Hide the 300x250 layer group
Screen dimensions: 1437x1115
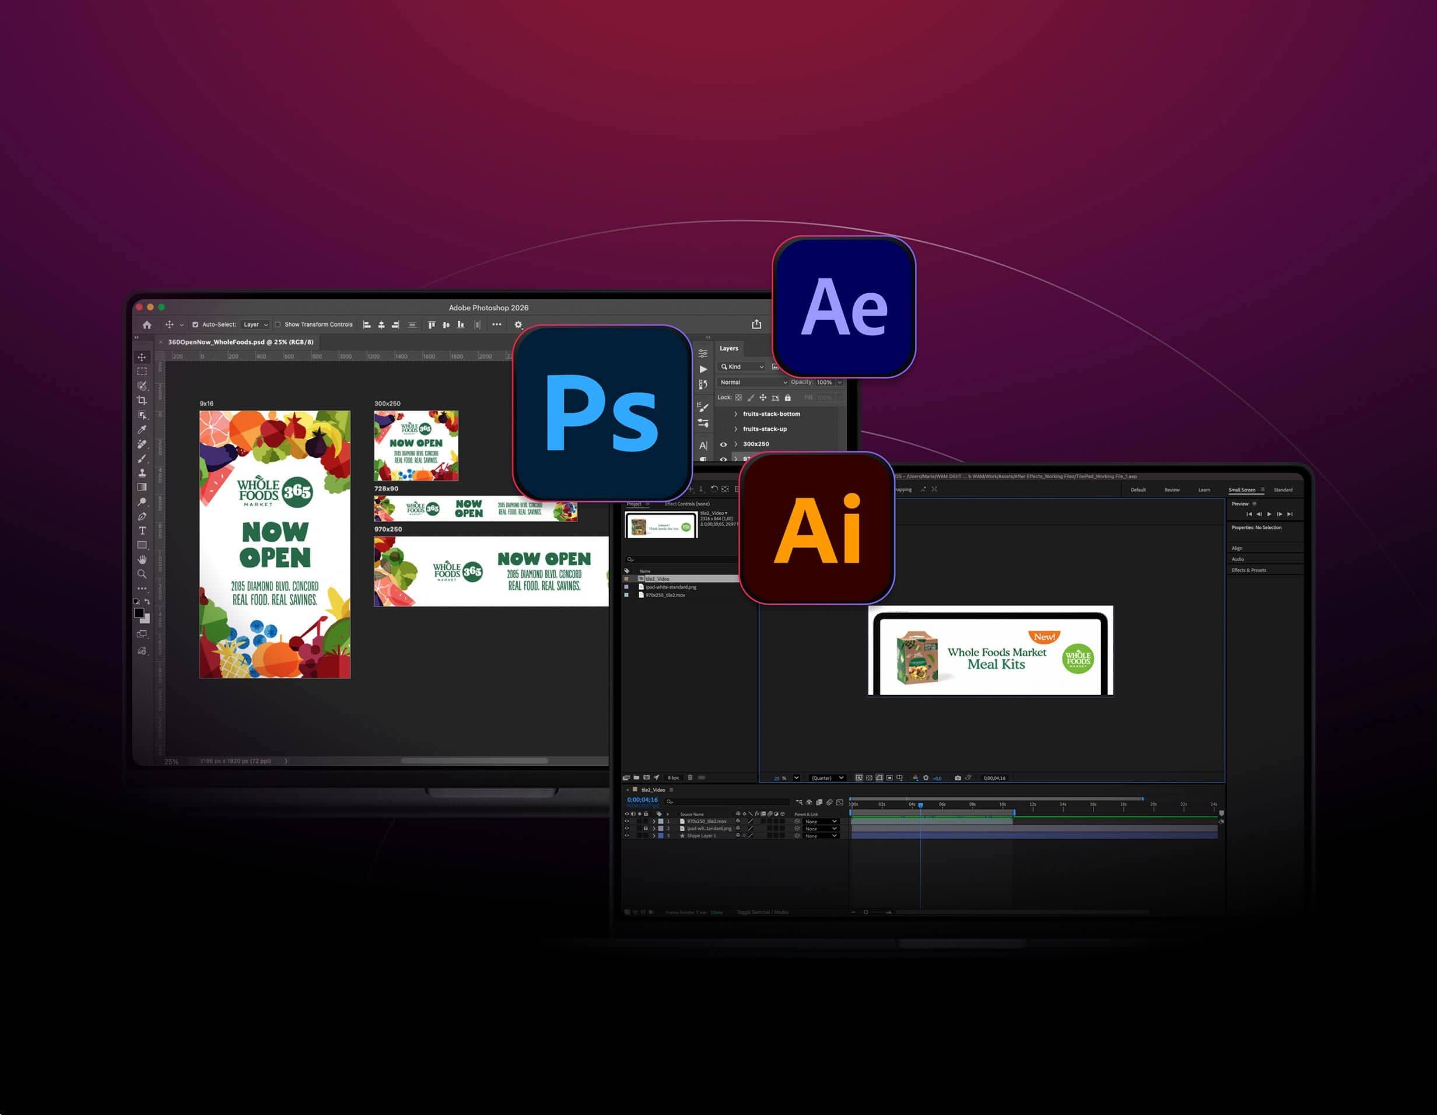[723, 444]
